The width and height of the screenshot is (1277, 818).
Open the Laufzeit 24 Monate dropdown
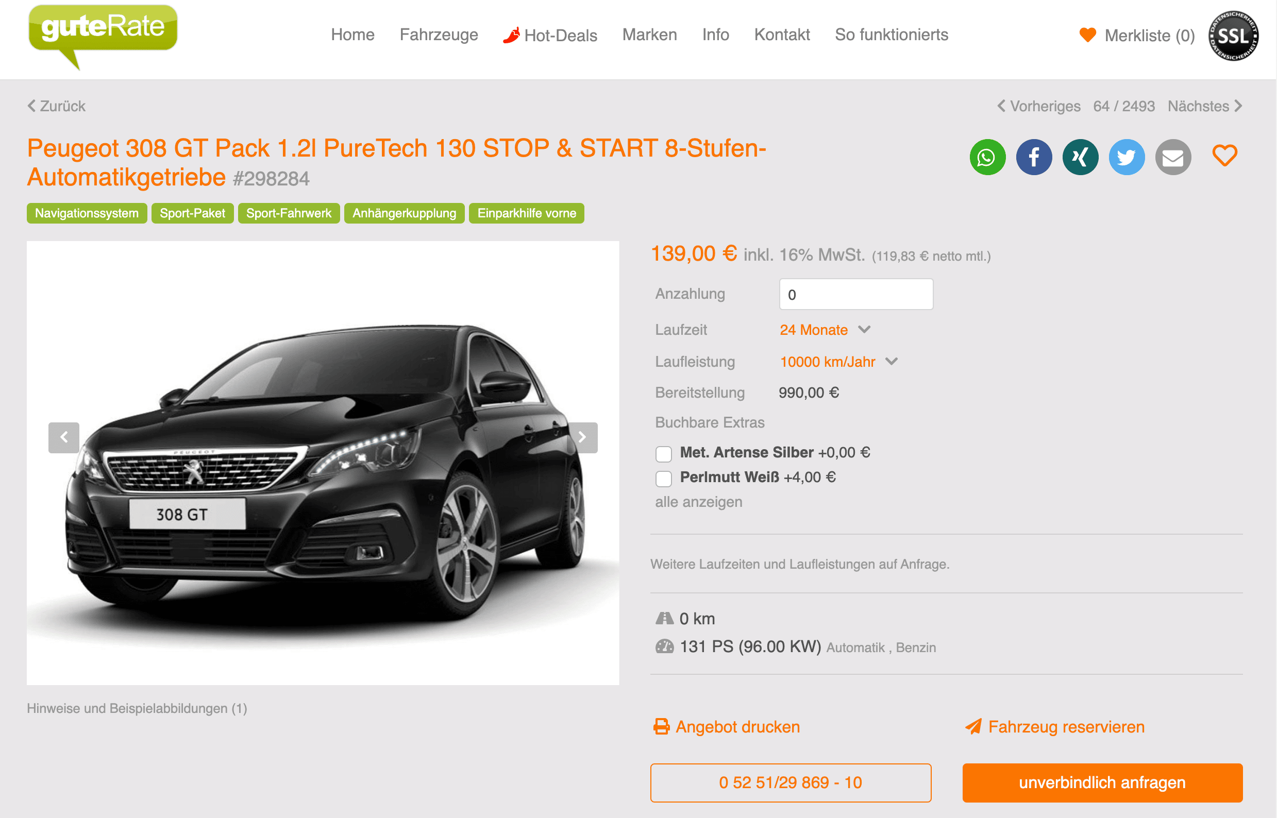pyautogui.click(x=825, y=330)
